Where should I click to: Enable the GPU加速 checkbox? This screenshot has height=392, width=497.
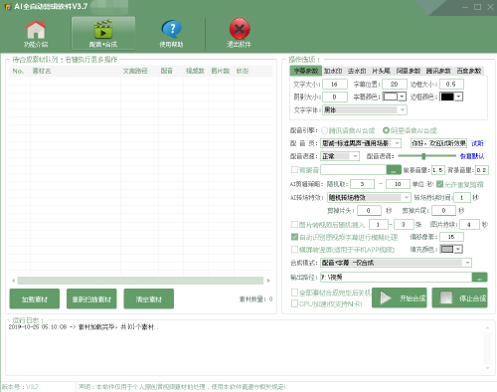(294, 303)
